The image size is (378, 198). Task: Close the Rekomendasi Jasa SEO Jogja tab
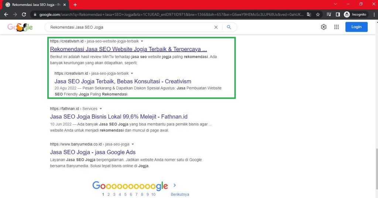click(x=65, y=4)
